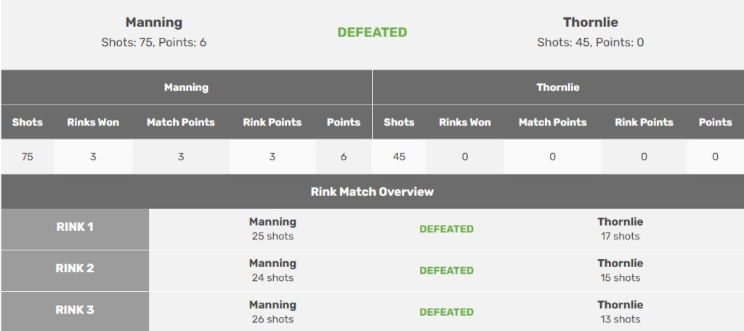Click the Thornlie section header in stats table

558,87
